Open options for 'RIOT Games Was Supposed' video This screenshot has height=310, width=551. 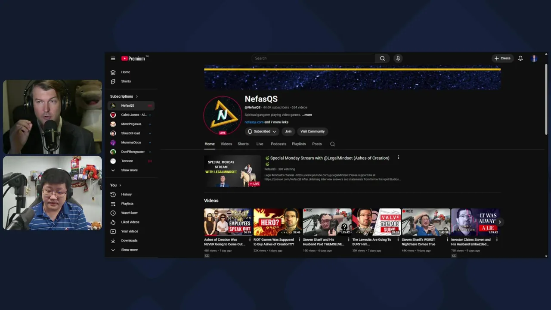point(299,239)
